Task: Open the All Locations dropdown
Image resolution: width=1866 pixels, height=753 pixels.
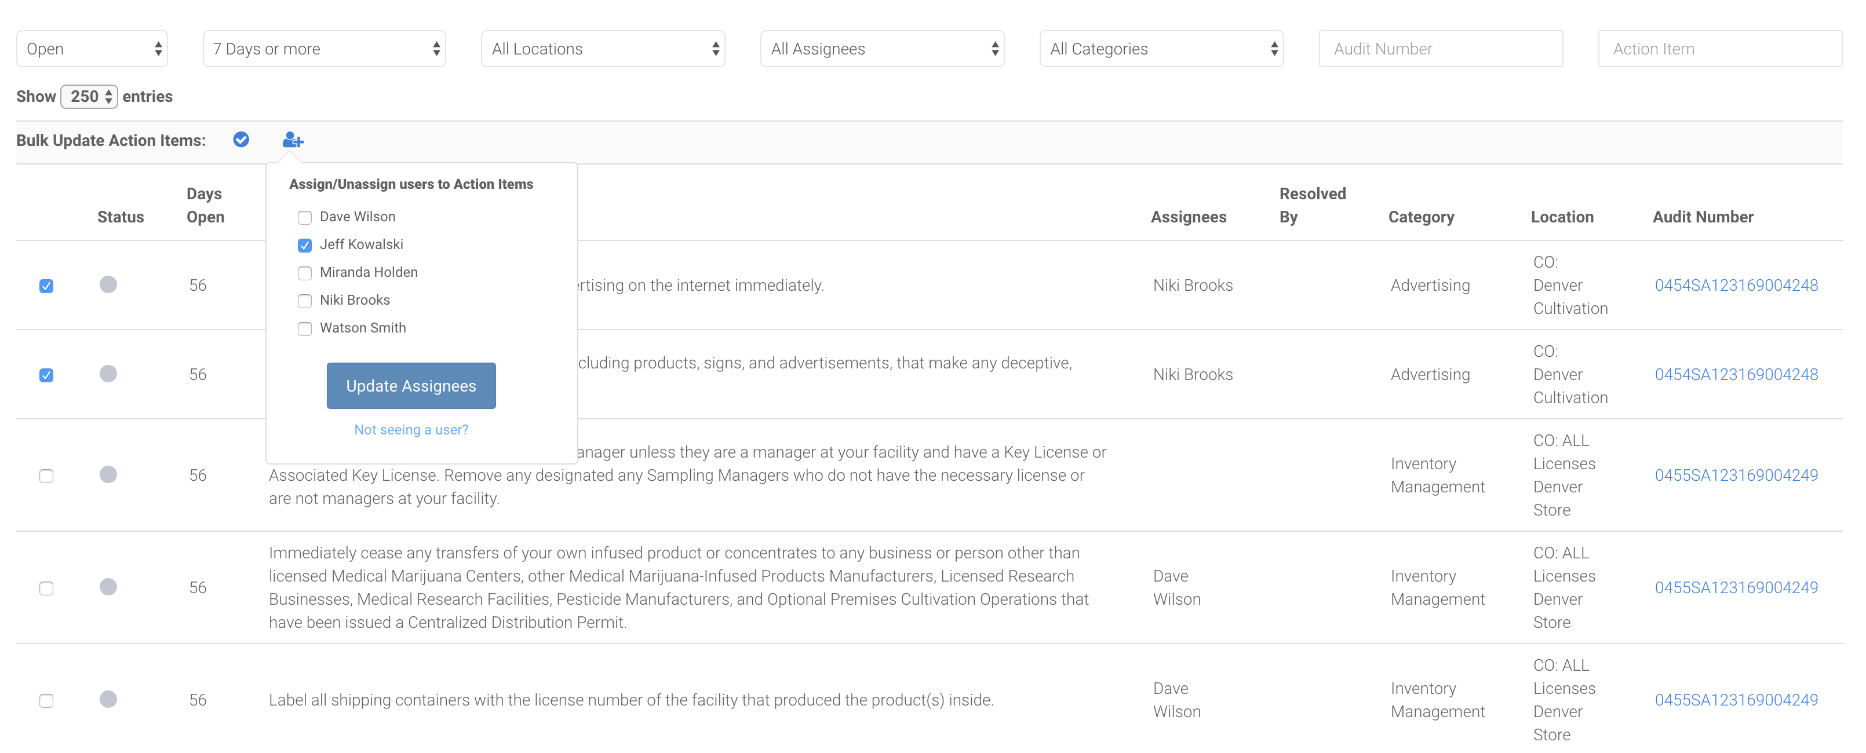Action: click(603, 49)
